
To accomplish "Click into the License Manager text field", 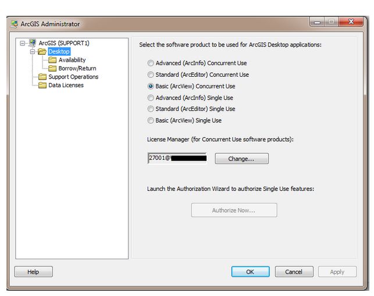I will (177, 159).
